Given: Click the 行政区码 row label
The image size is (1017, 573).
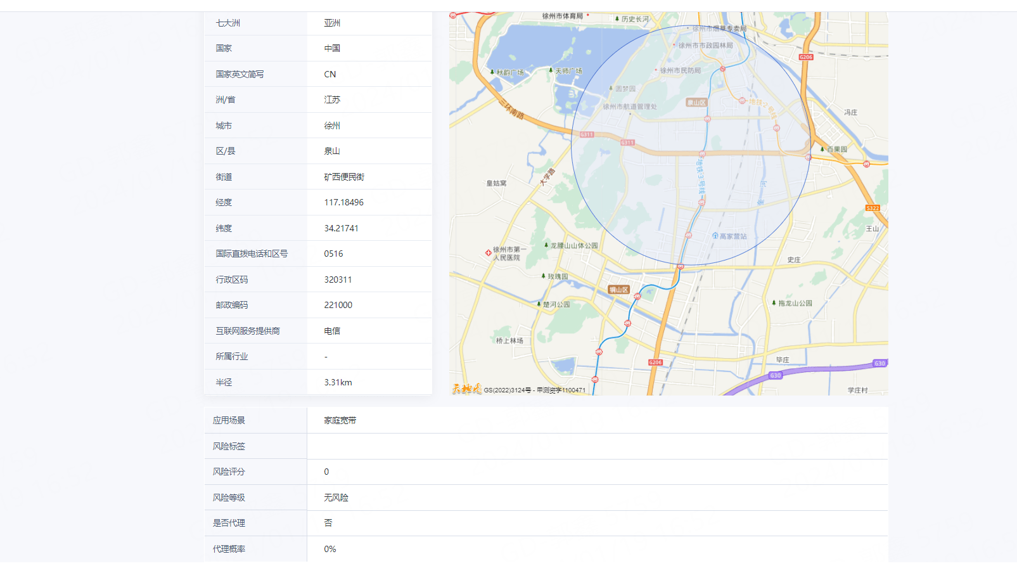Looking at the screenshot, I should click(232, 280).
